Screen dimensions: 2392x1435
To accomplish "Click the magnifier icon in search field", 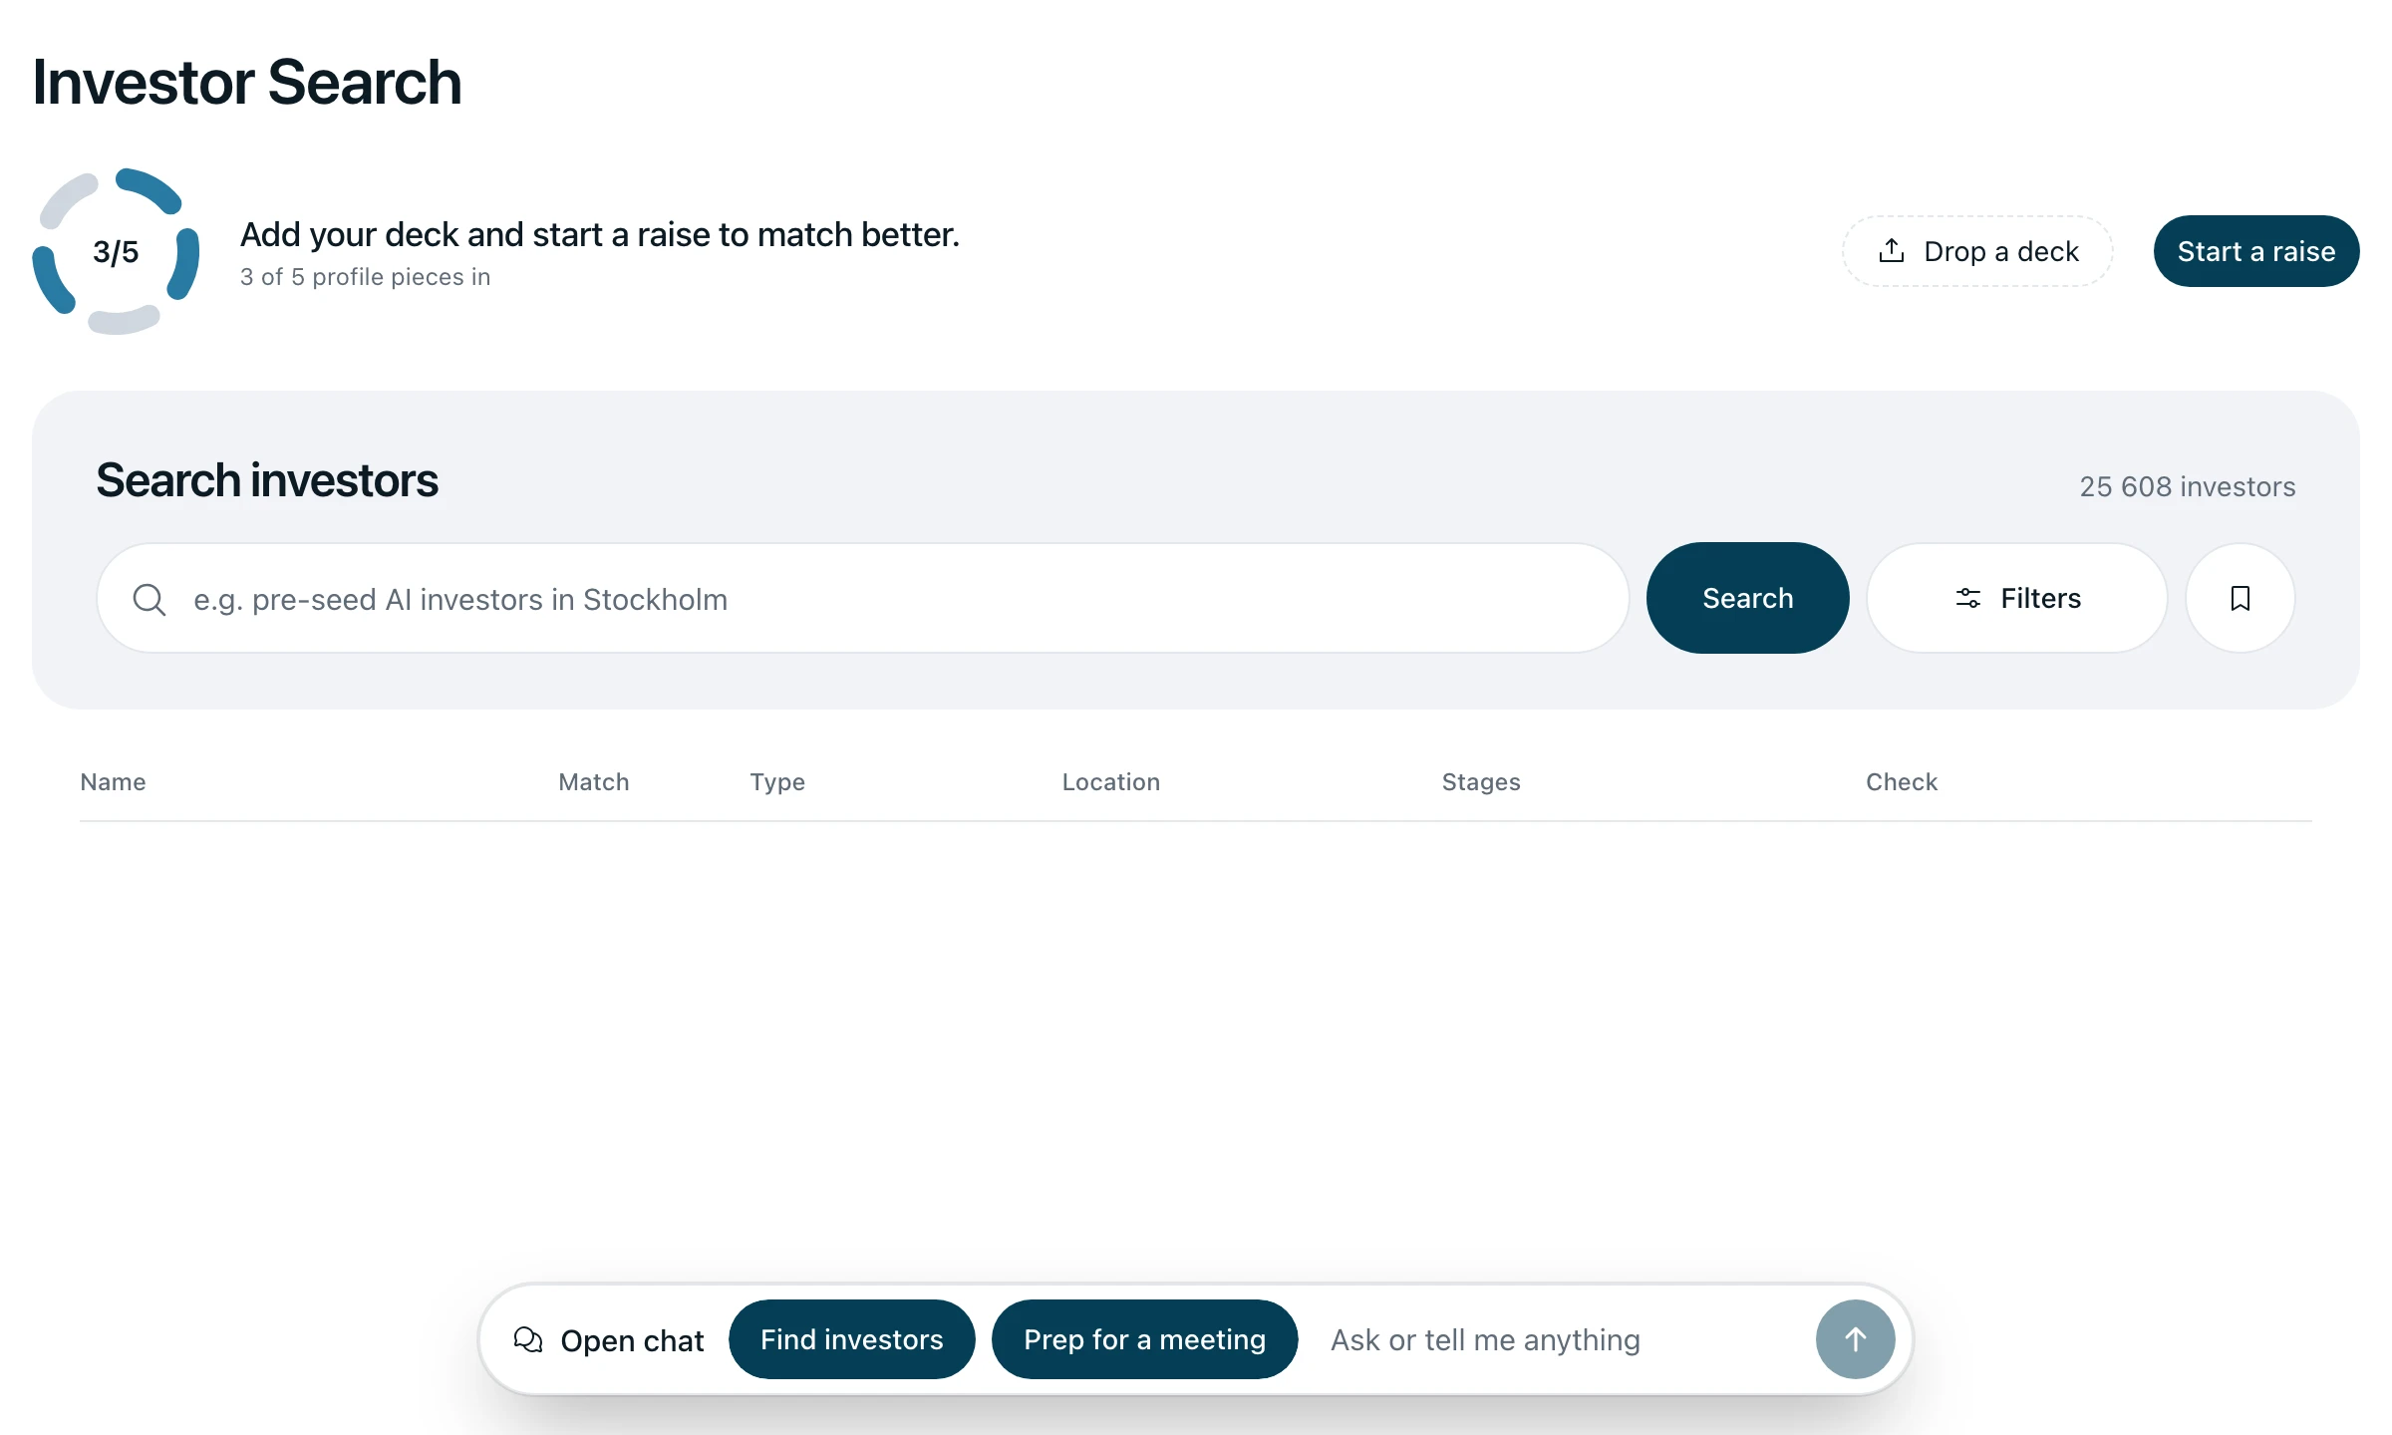I will coord(149,599).
